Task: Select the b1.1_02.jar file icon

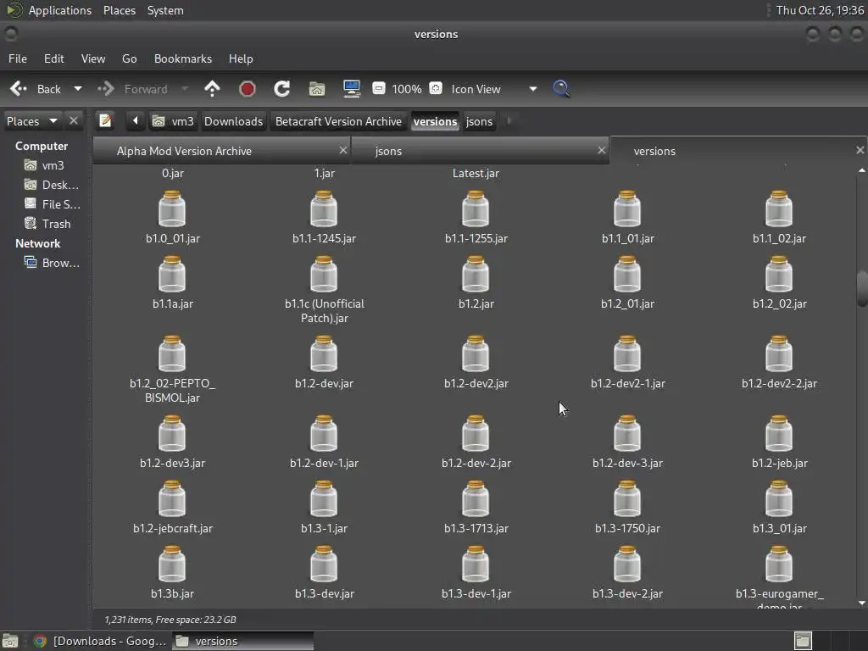Action: click(779, 209)
